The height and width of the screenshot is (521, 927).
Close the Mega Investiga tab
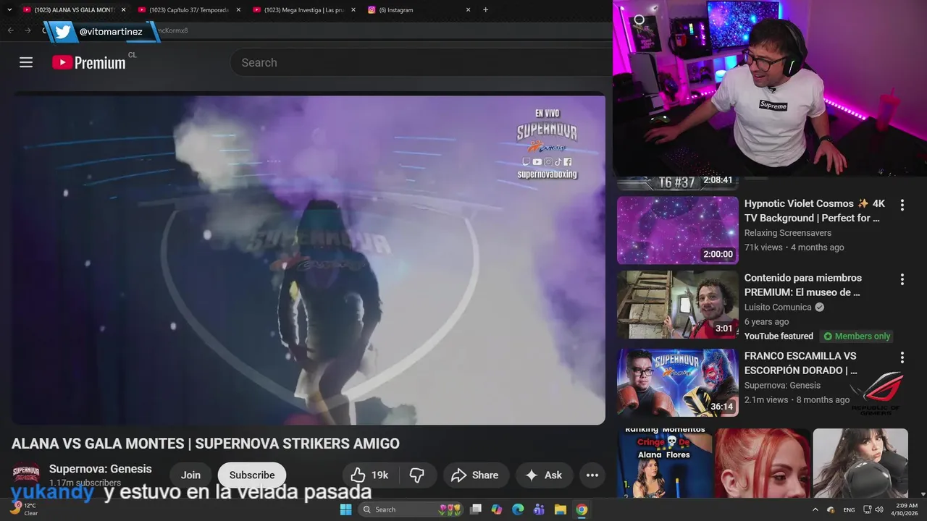(353, 10)
